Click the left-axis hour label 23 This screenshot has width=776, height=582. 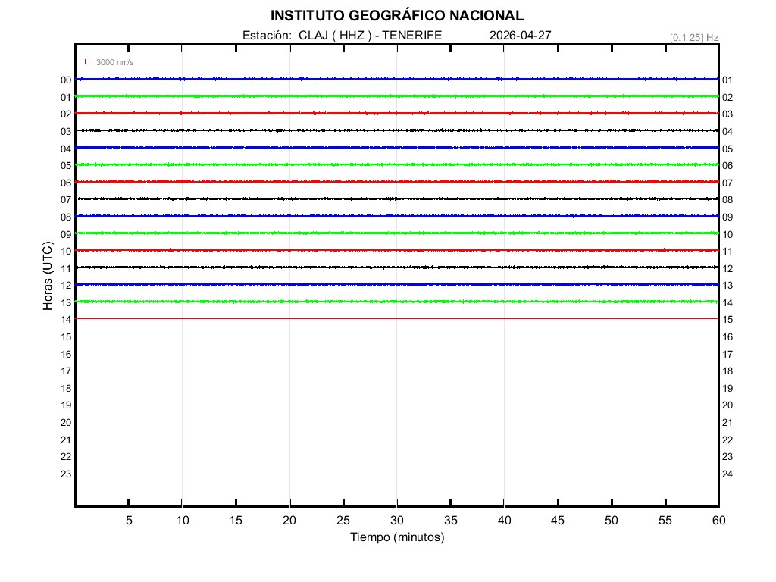[66, 474]
